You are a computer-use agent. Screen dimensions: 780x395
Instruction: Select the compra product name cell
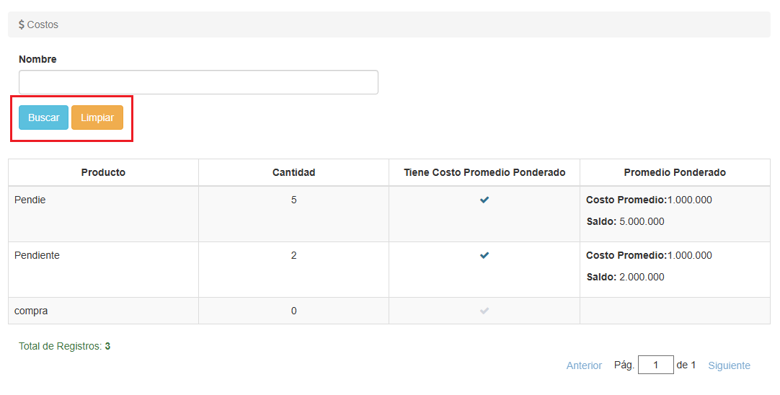point(31,311)
